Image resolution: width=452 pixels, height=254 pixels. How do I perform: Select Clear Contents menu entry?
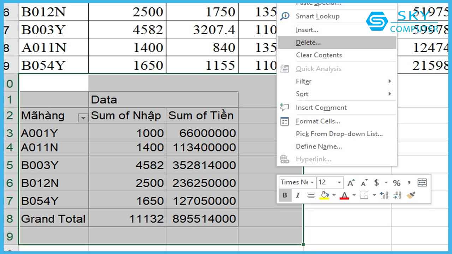(x=337, y=55)
